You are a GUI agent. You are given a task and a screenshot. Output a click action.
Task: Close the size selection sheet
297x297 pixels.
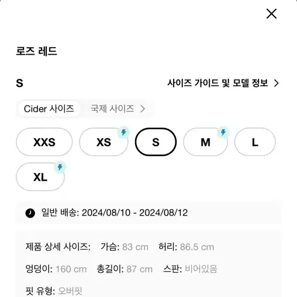[x=271, y=13]
